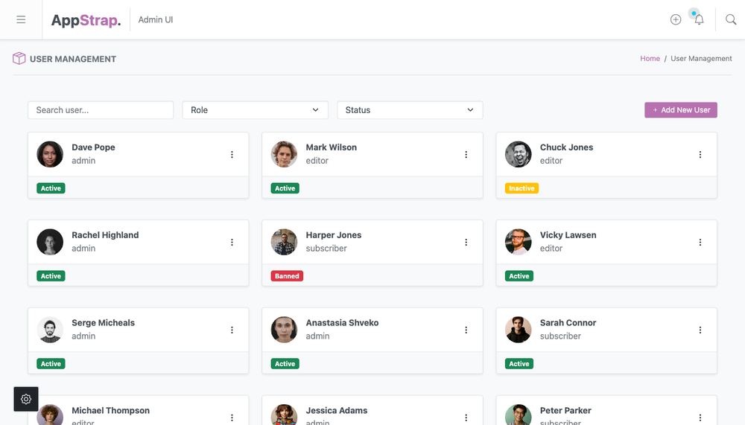The height and width of the screenshot is (425, 745).
Task: Click the name Dave Pope
Action: tap(93, 147)
